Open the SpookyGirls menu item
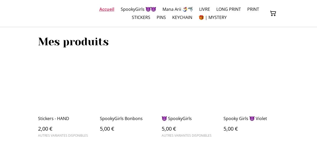The height and width of the screenshot is (158, 317). (138, 9)
